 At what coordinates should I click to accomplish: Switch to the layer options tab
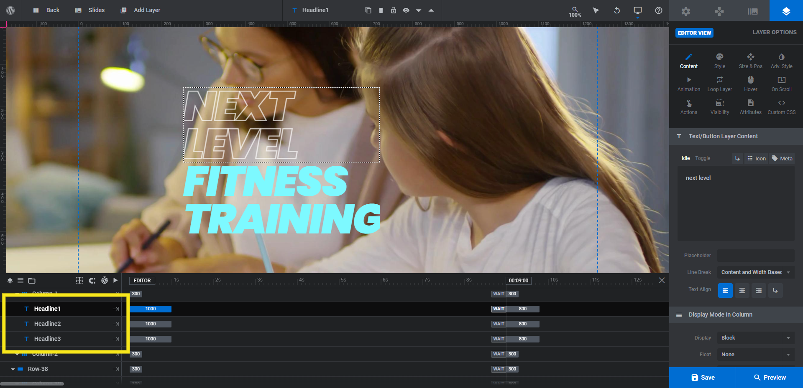[786, 11]
